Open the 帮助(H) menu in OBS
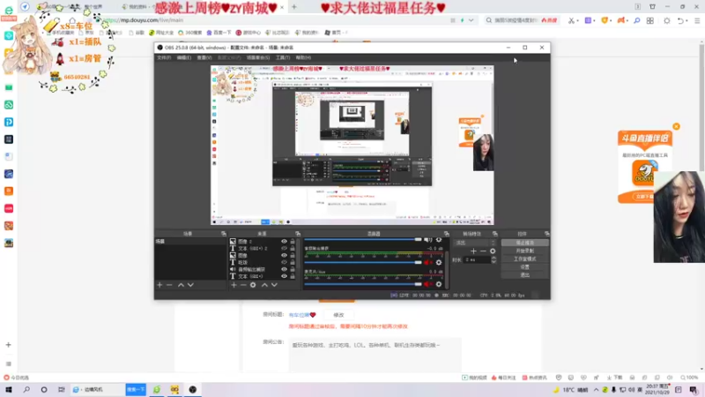Viewport: 705px width, 397px height. tap(303, 57)
